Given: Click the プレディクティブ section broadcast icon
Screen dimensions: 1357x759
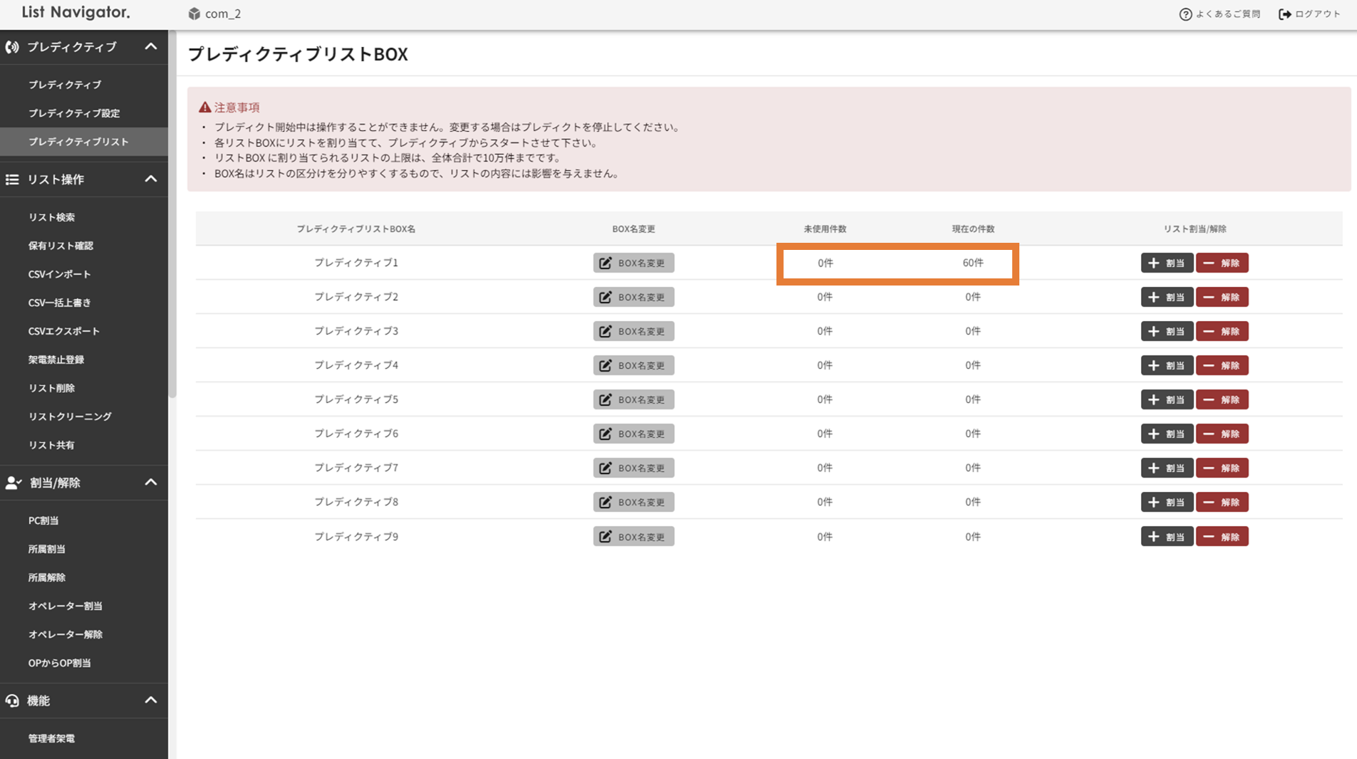Looking at the screenshot, I should click(x=12, y=47).
